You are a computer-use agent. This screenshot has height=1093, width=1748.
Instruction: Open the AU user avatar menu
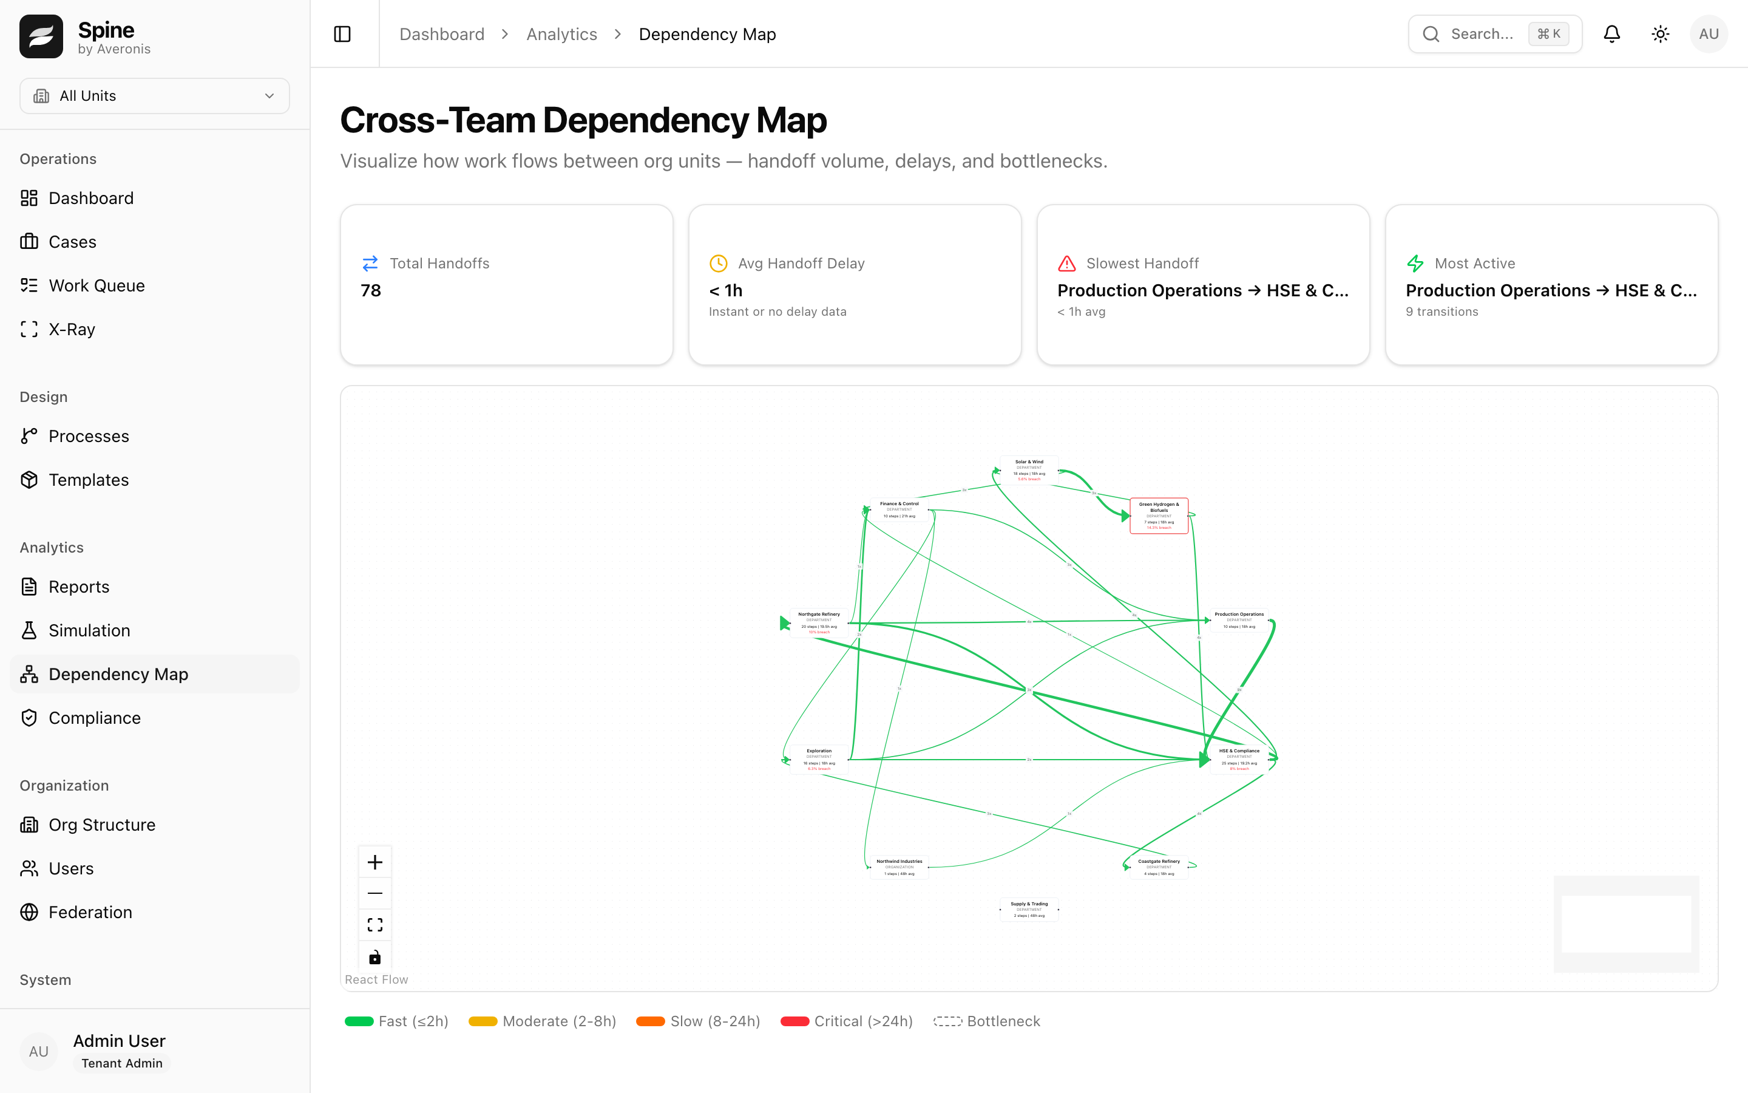point(1709,34)
